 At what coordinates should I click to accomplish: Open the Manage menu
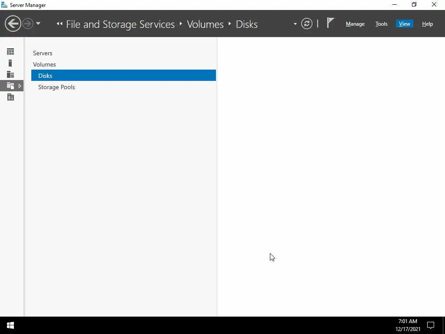[x=355, y=24]
